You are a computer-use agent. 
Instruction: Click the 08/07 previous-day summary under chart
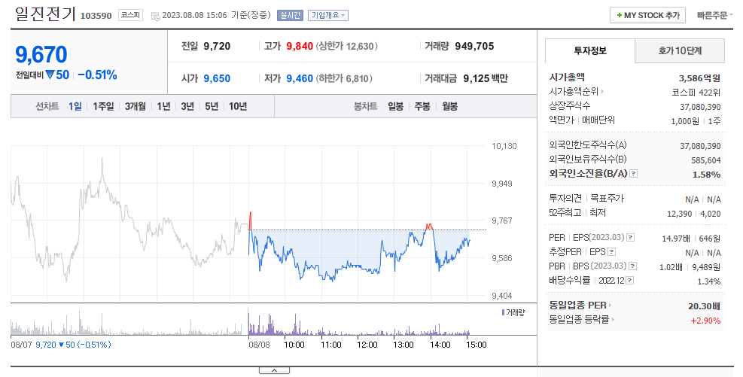61,345
